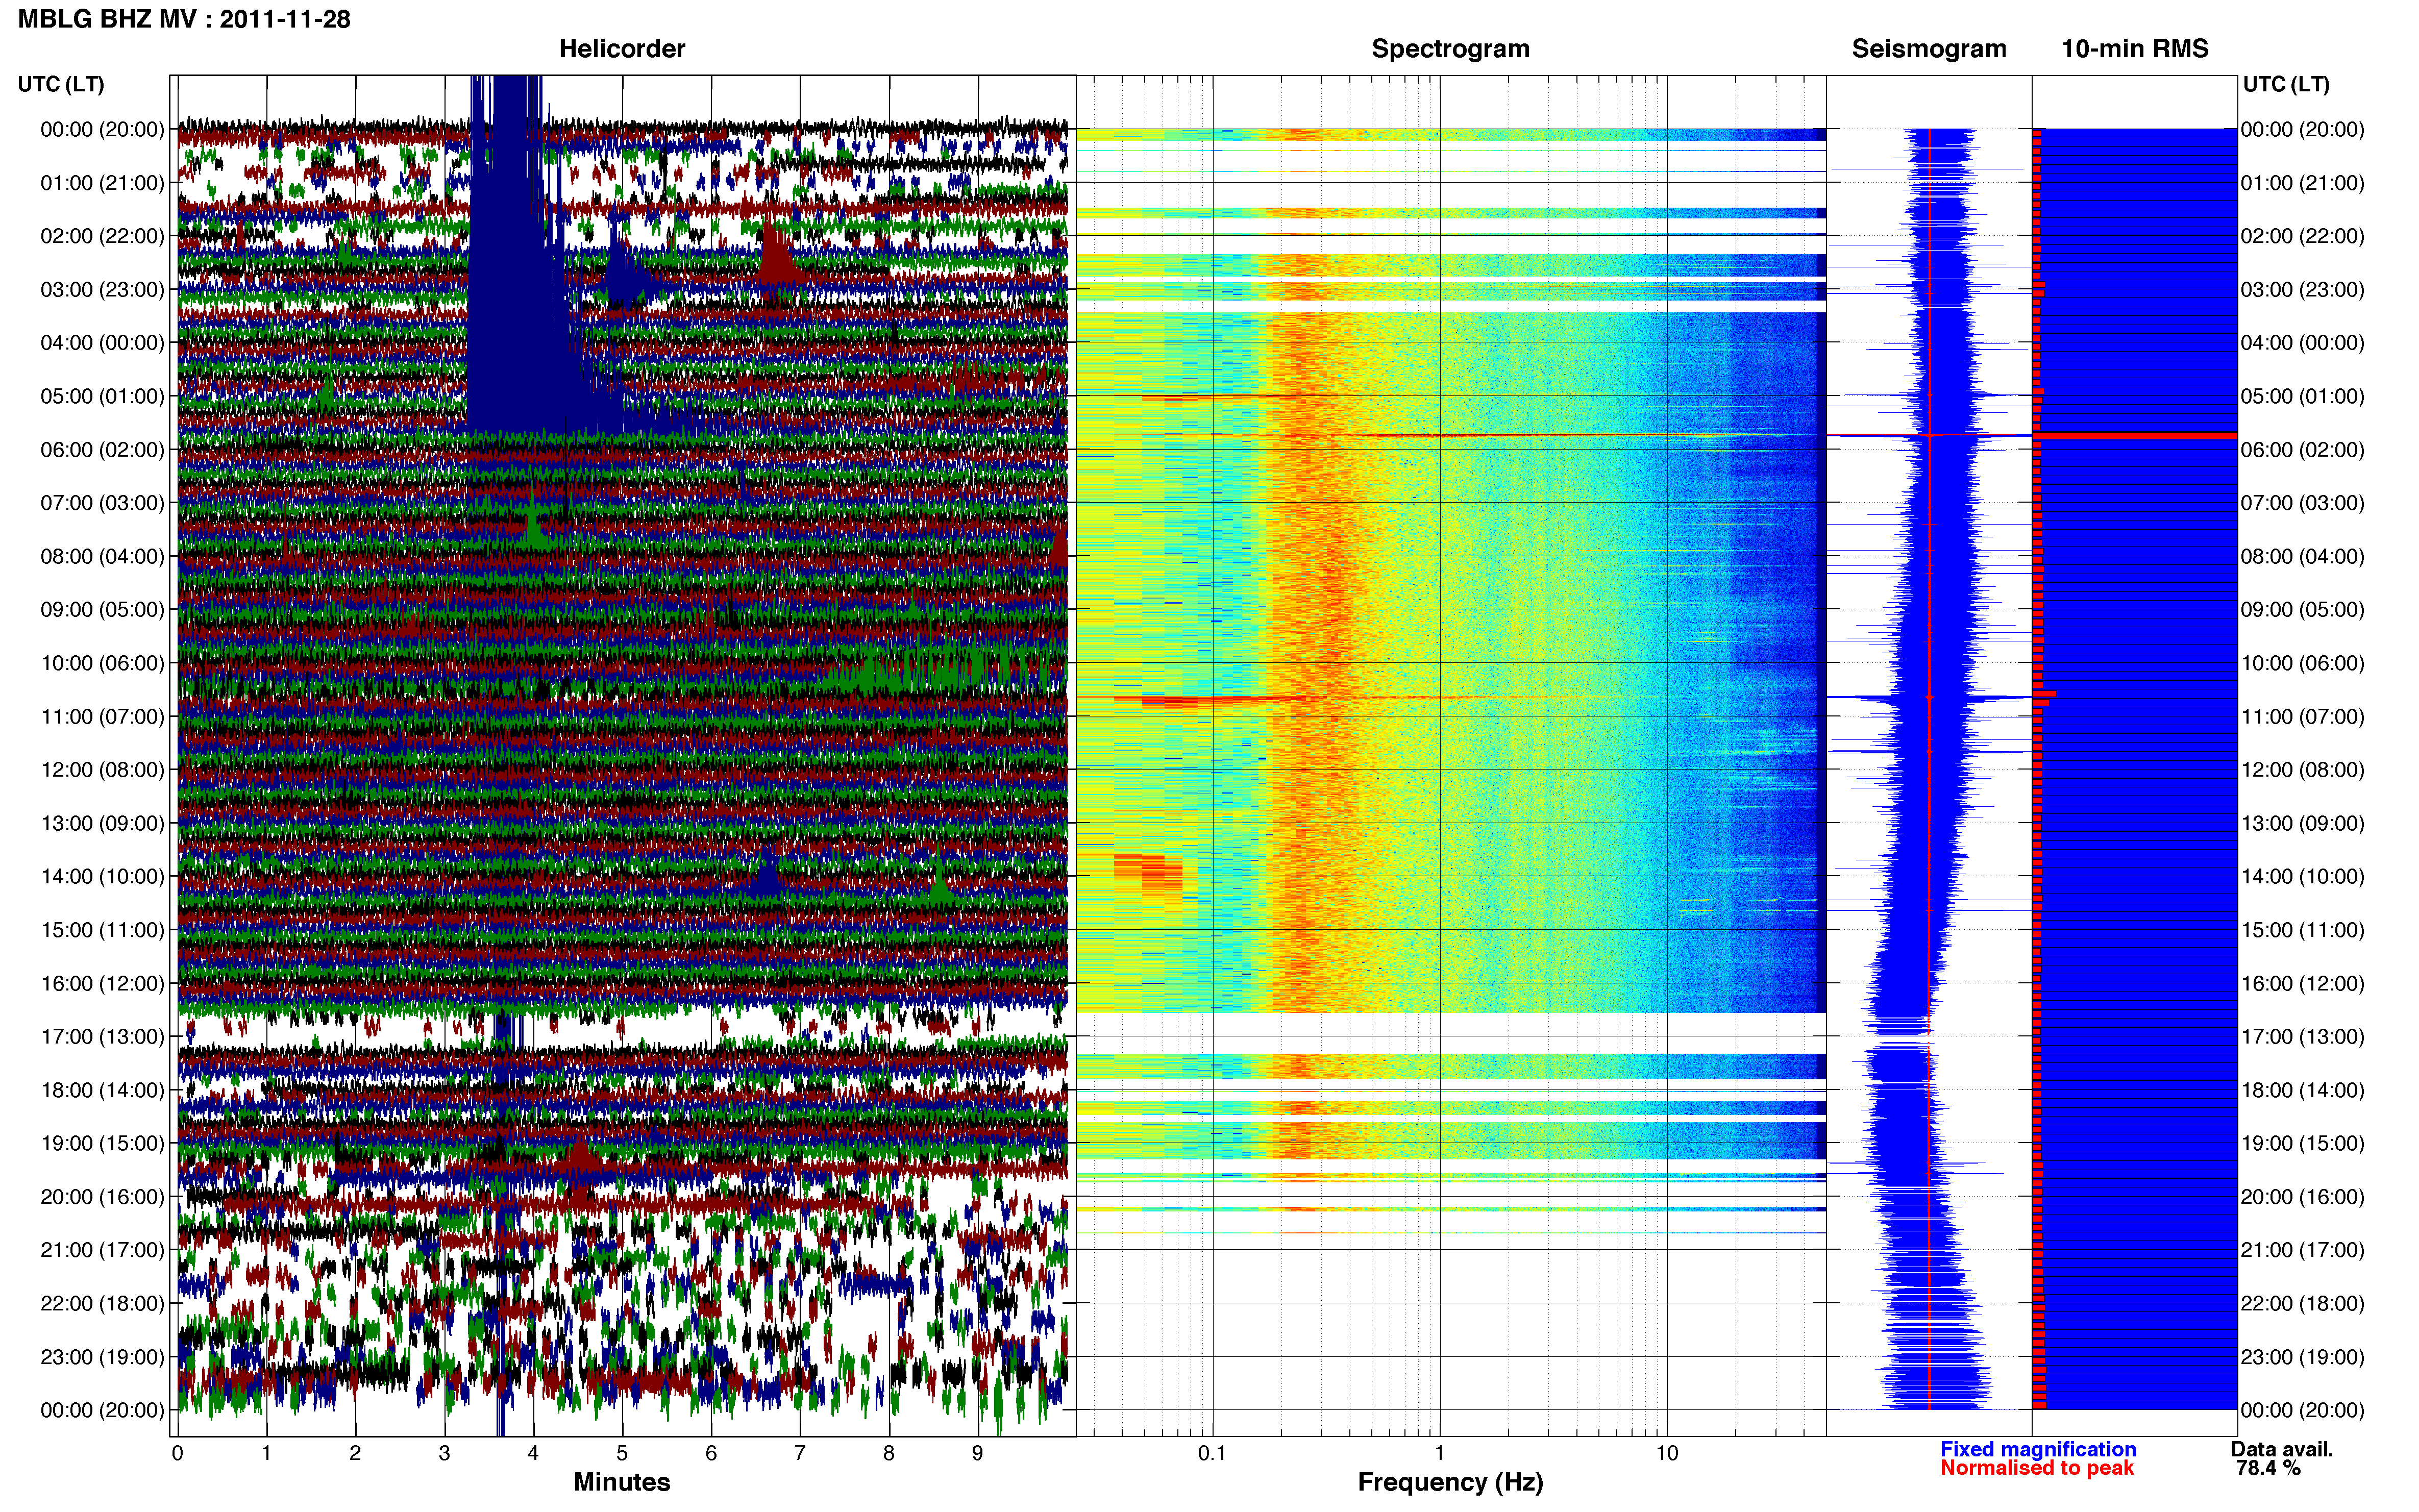
Task: Select the right '12:00 (08:00)' time label
Action: point(2303,770)
